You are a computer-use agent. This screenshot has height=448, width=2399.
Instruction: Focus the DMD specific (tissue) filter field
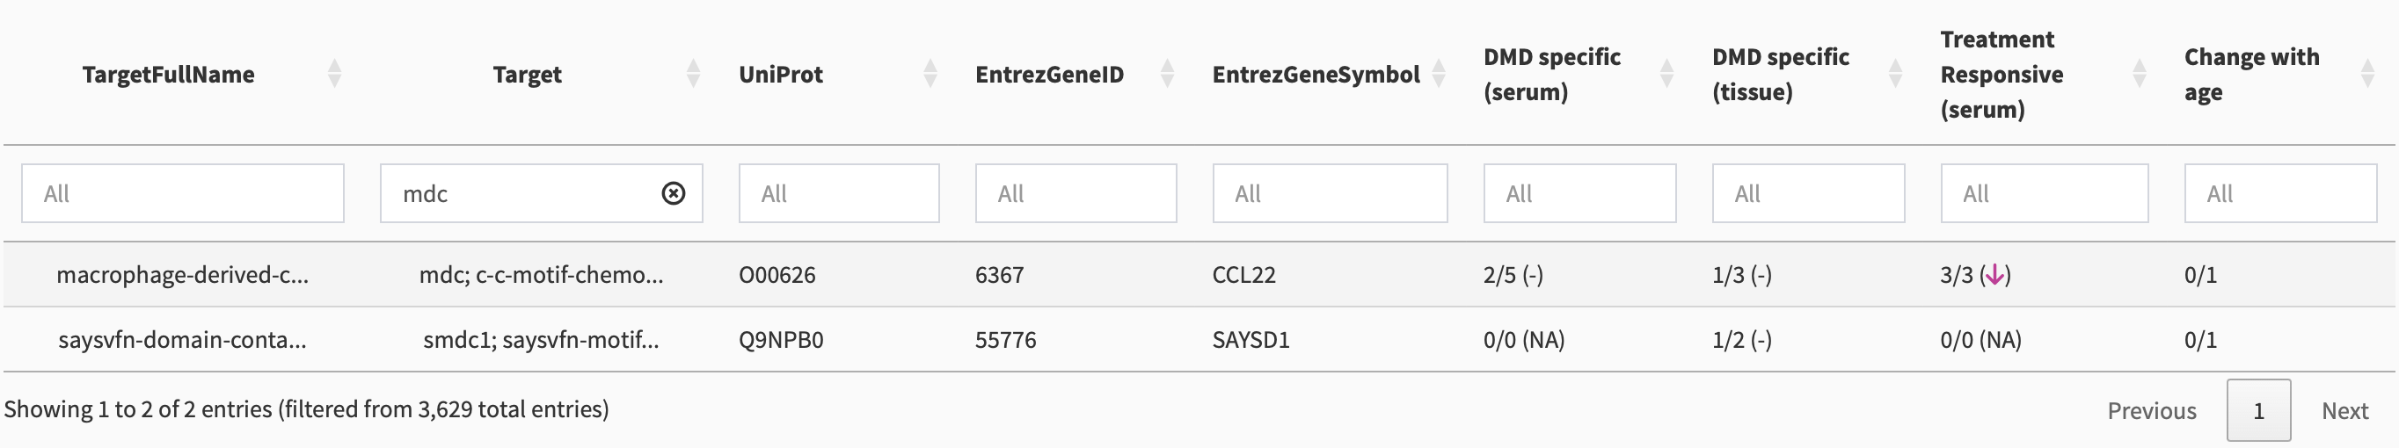tap(1808, 193)
